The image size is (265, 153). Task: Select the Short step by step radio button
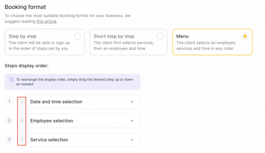point(160,36)
